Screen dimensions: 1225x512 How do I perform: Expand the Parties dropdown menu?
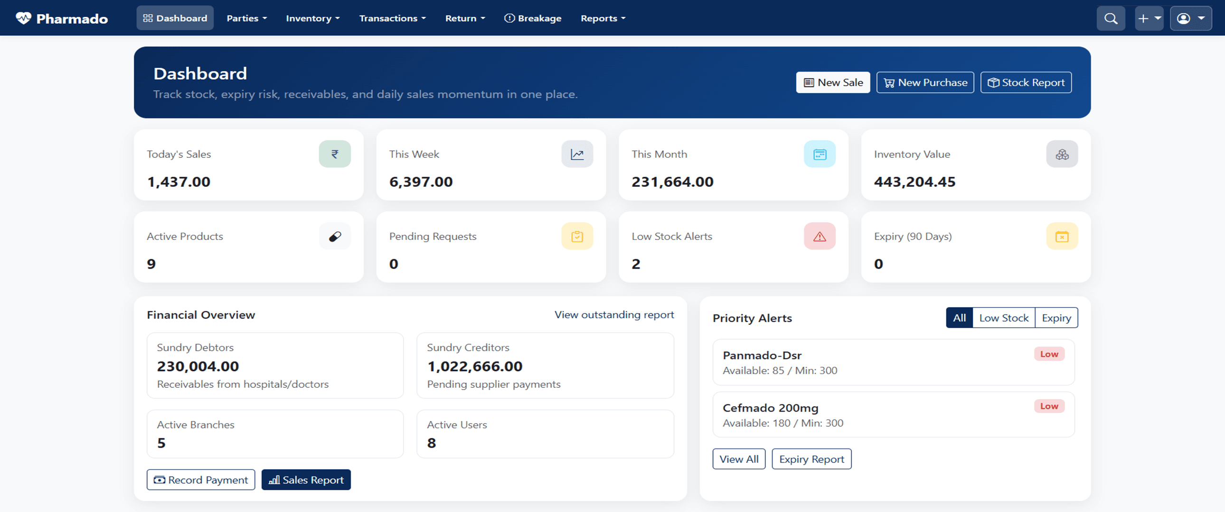pos(246,18)
